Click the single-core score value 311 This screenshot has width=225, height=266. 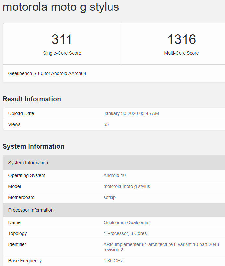tap(62, 39)
